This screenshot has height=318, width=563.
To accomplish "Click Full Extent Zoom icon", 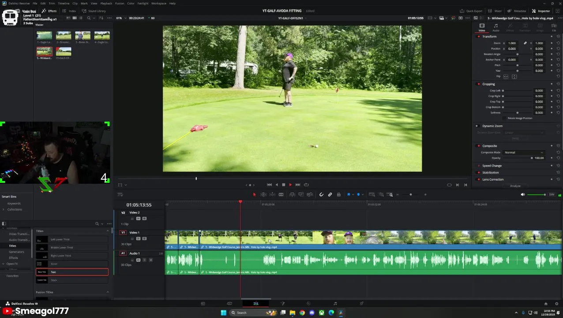I will [372, 195].
